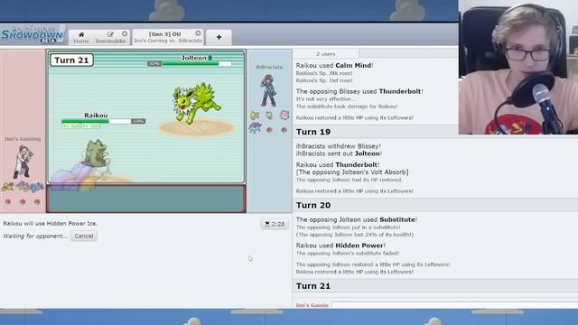Viewport: 578px width, 325px height.
Task: Click the Turn 21 battle indicator
Action: (71, 60)
